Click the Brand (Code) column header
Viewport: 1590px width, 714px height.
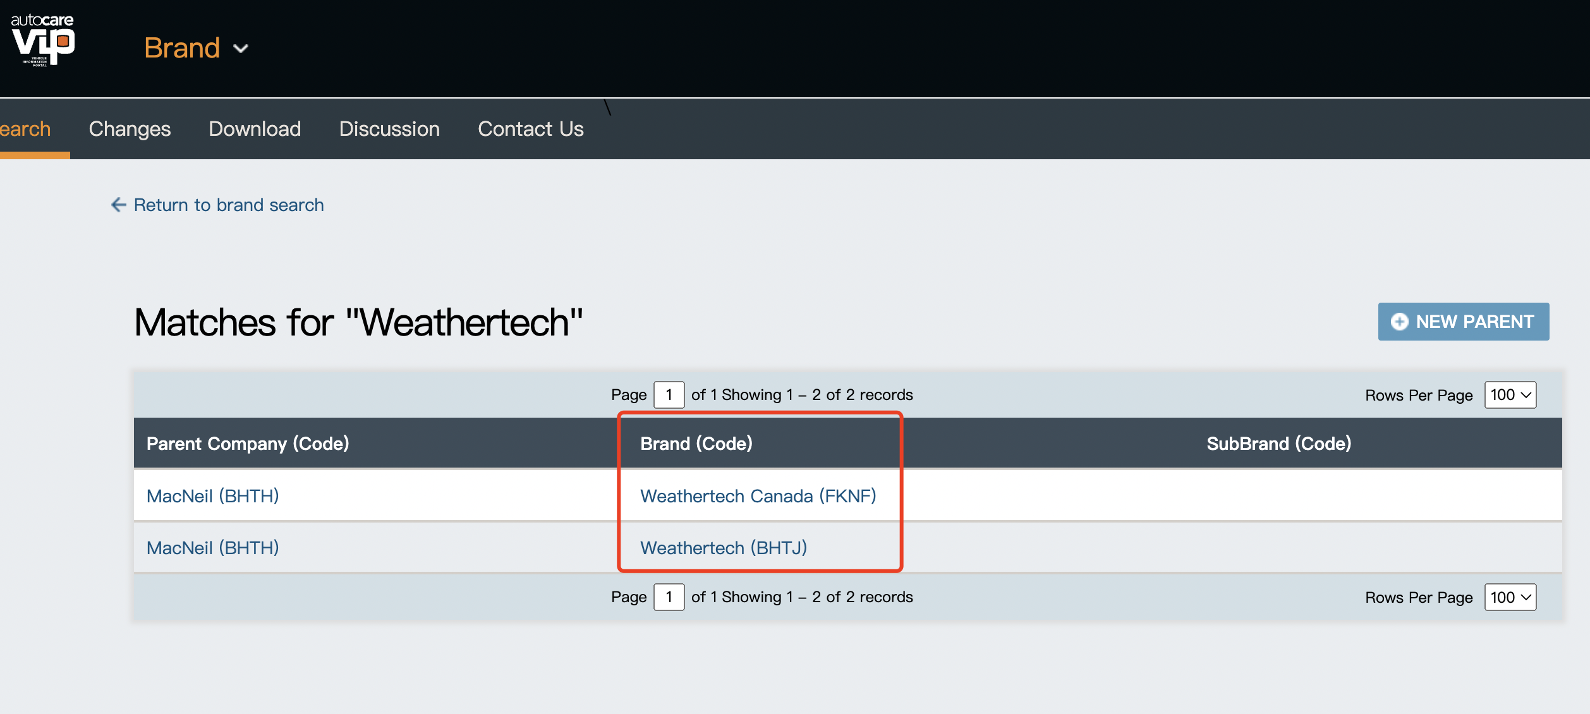point(696,444)
